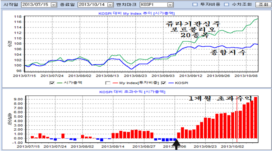Expand the KOSPI benchmark dropdown
The image size is (272, 151).
click(170, 5)
